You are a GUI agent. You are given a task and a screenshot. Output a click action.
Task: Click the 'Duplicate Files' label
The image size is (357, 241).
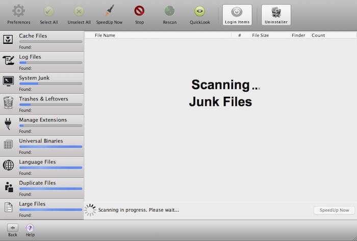coord(37,183)
